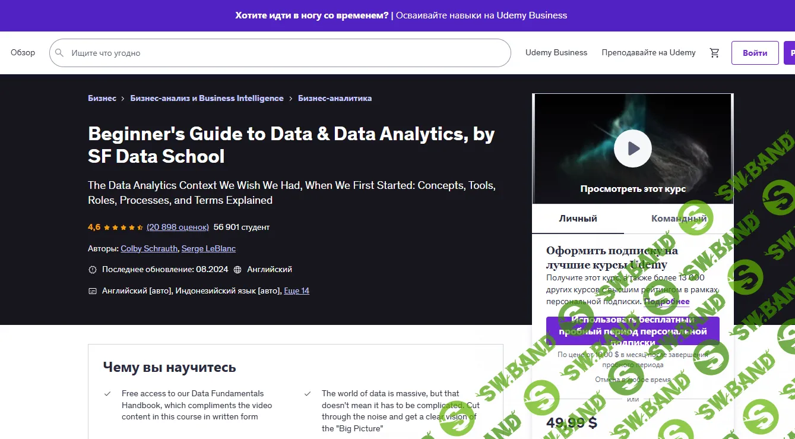This screenshot has height=439, width=795.
Task: Go to Бизнес breadcrumb
Action: (x=102, y=99)
